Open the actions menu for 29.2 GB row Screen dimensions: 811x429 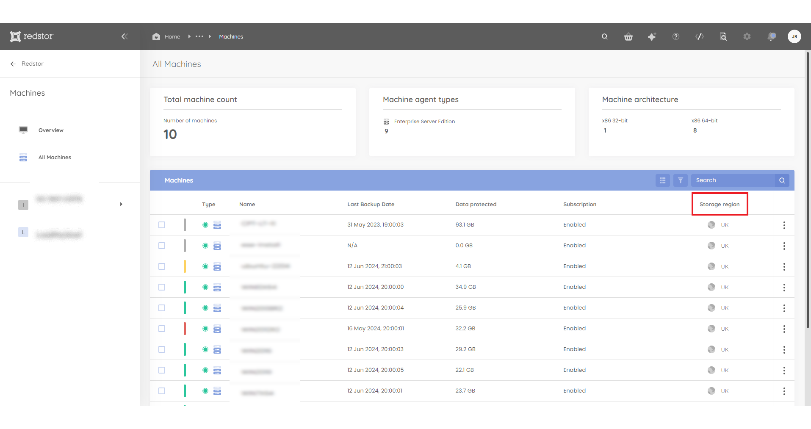tap(784, 350)
